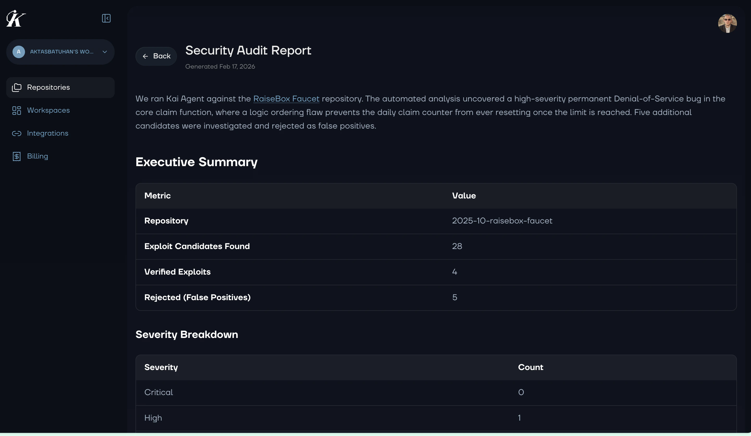The width and height of the screenshot is (751, 436).
Task: Click the Verified Exploits value 4
Action: pos(454,272)
